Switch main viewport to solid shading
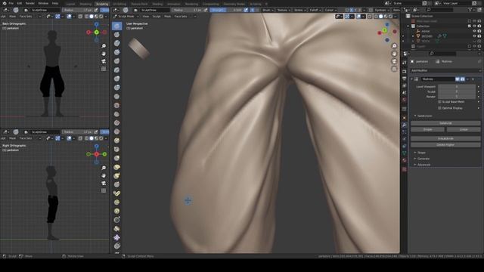This screenshot has width=484, height=272. click(380, 17)
